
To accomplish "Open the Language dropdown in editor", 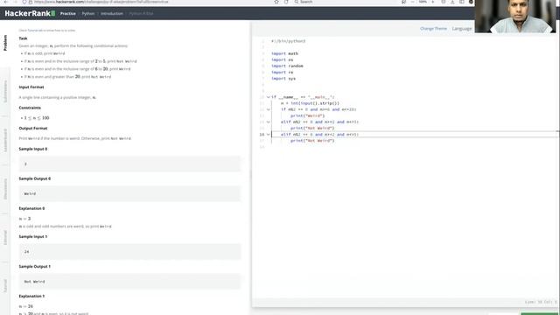I will pos(461,29).
